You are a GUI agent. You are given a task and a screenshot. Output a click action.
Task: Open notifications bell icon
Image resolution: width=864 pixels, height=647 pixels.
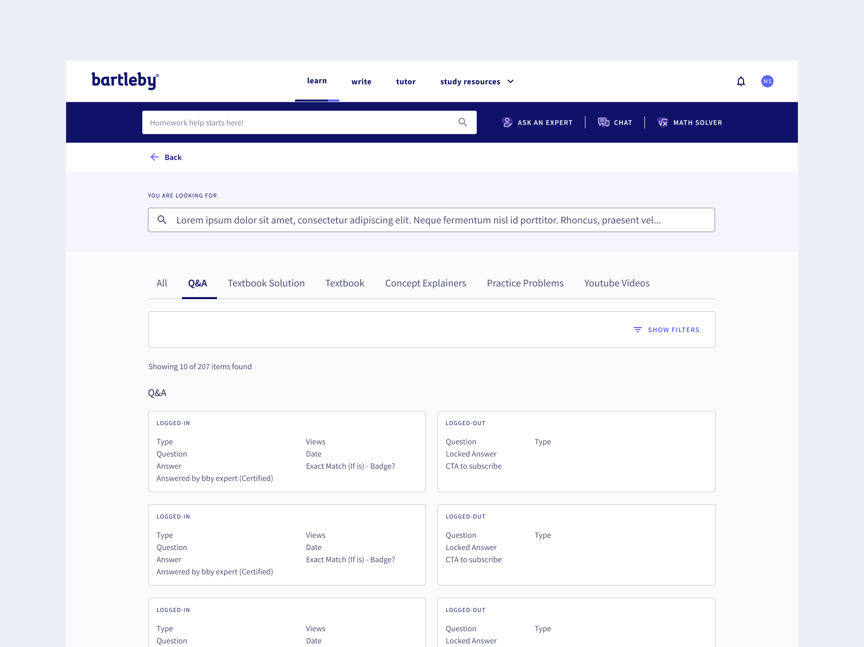[x=741, y=81]
